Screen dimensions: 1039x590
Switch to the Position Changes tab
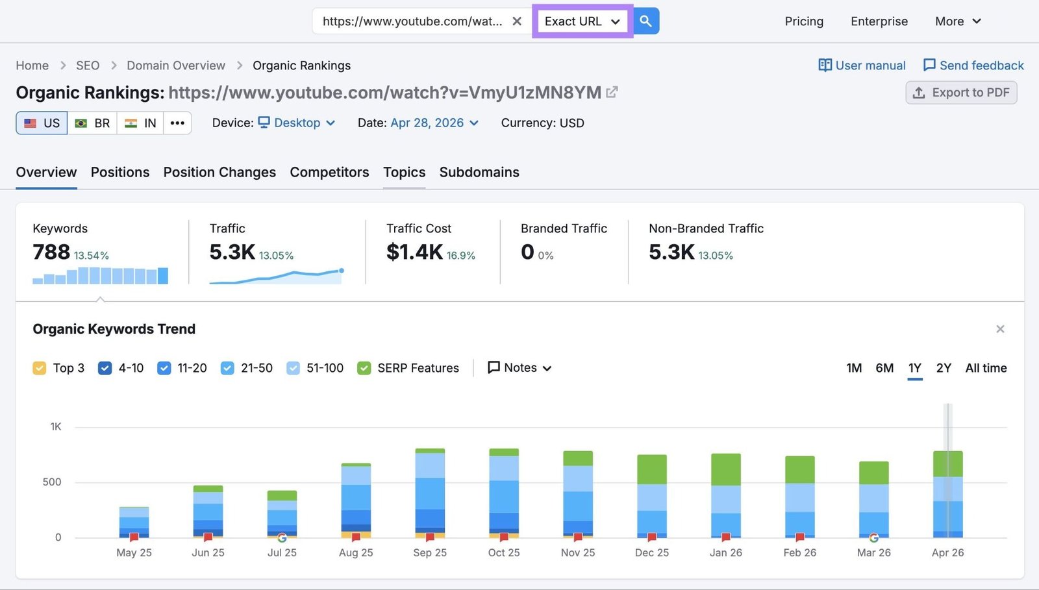(x=219, y=172)
